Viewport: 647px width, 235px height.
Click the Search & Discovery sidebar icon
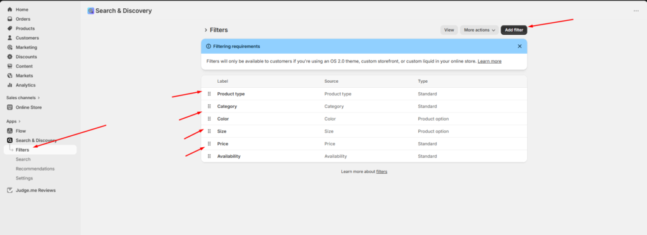(10, 140)
